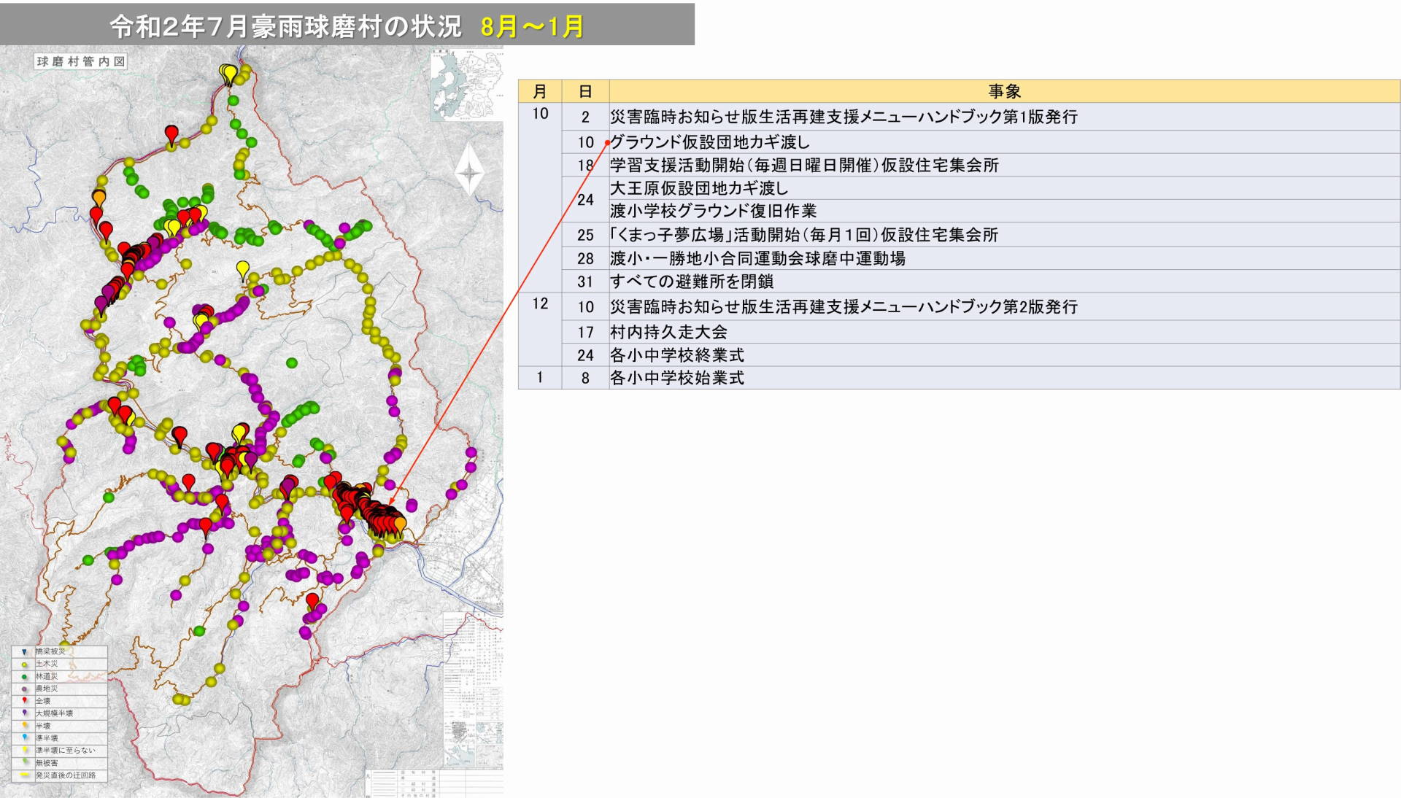The width and height of the screenshot is (1401, 798).
Task: Click day cell 2 in the table
Action: pos(585,117)
